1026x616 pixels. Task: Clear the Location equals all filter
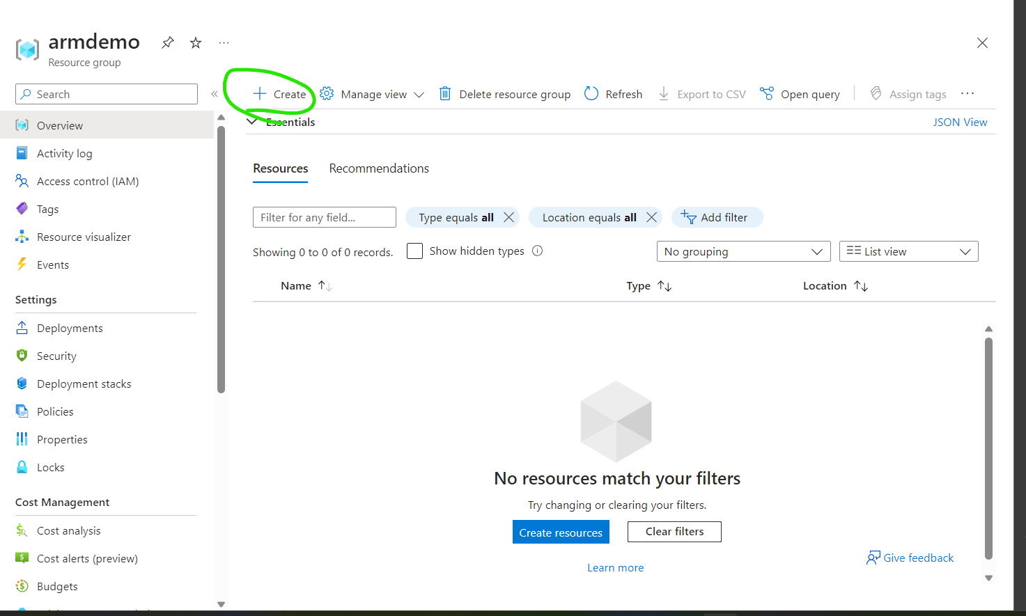click(652, 217)
